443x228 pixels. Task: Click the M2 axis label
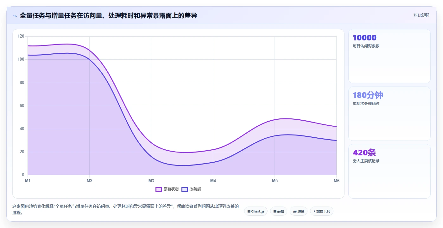click(89, 181)
